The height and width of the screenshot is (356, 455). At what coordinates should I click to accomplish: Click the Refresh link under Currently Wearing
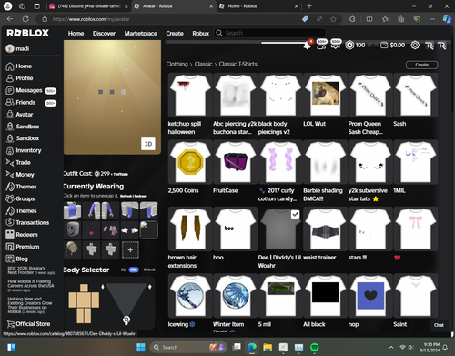[x=126, y=196]
